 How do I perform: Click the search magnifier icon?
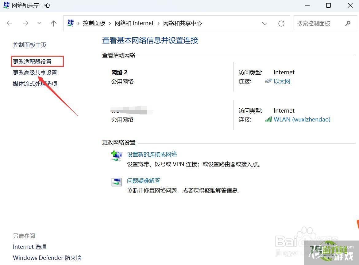click(348, 23)
